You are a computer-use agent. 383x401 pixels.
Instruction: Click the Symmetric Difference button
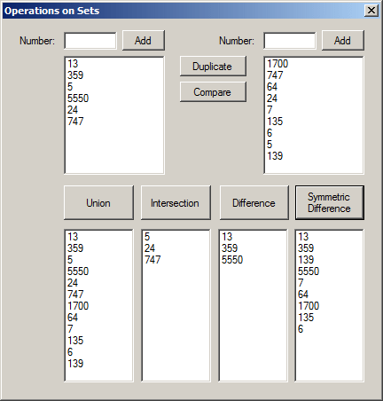(330, 203)
